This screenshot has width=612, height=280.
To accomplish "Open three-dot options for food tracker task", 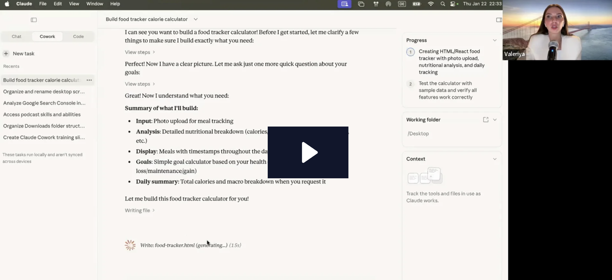I will coord(89,80).
